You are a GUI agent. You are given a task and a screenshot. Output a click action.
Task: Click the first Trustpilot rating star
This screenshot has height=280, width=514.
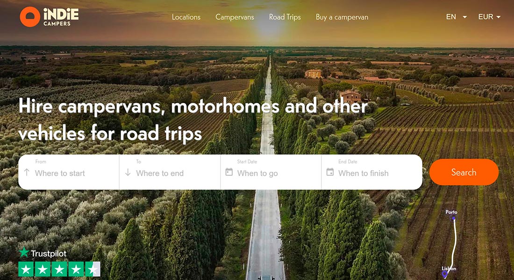point(26,269)
